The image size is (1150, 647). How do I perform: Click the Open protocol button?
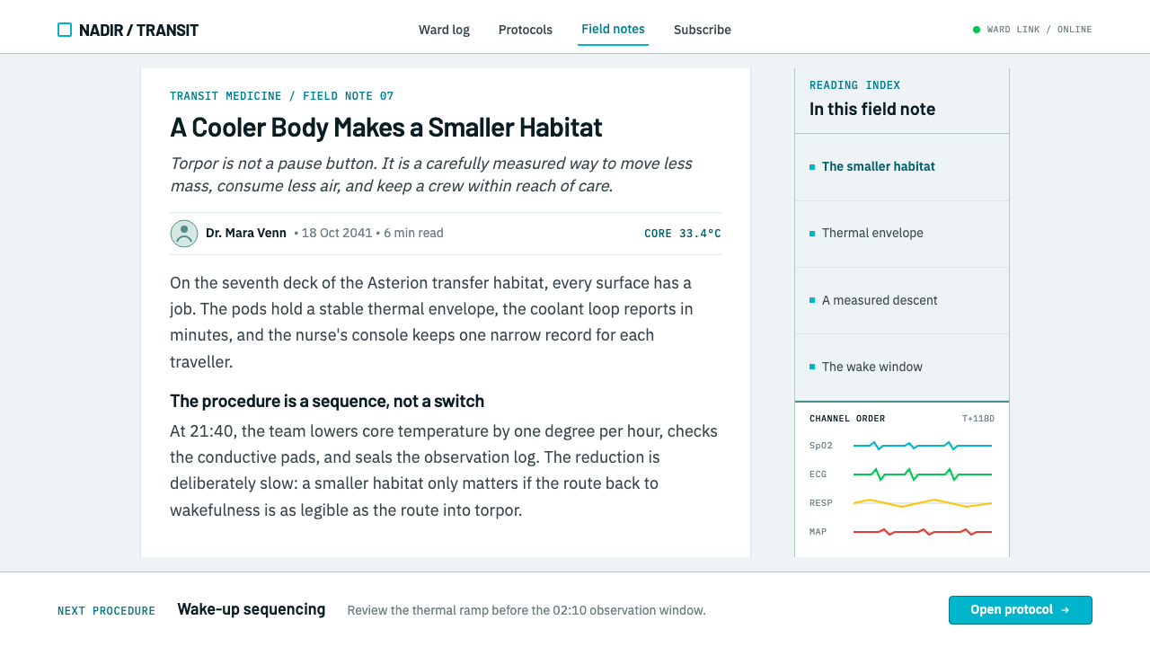1021,610
